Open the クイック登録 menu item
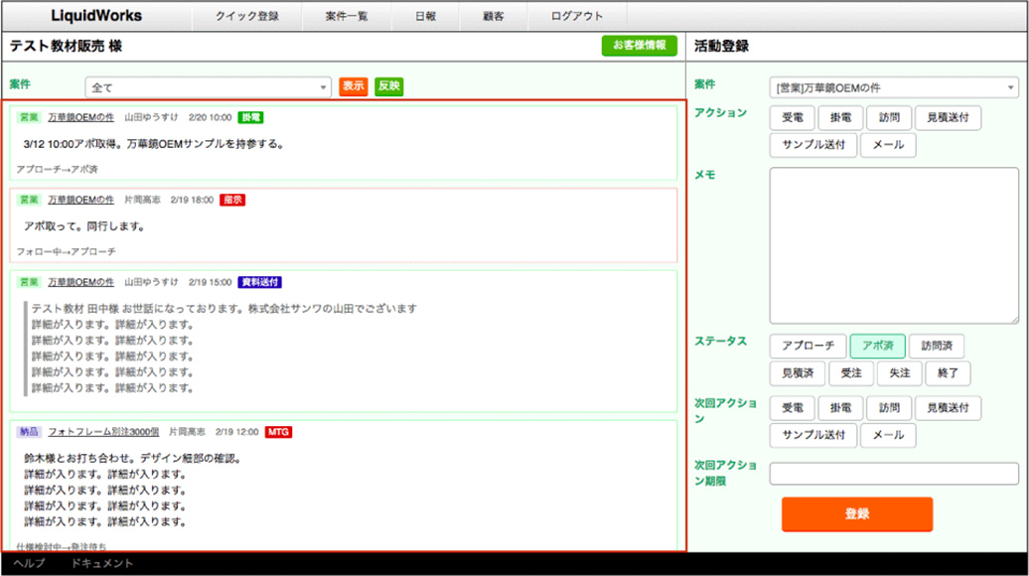This screenshot has height=576, width=1029. point(246,16)
